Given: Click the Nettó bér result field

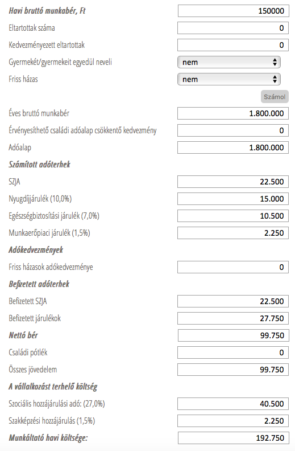Looking at the screenshot, I should [233, 335].
